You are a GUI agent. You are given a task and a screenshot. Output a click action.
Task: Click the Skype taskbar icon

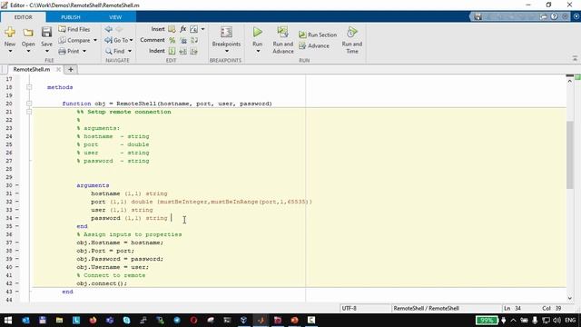tap(126, 320)
